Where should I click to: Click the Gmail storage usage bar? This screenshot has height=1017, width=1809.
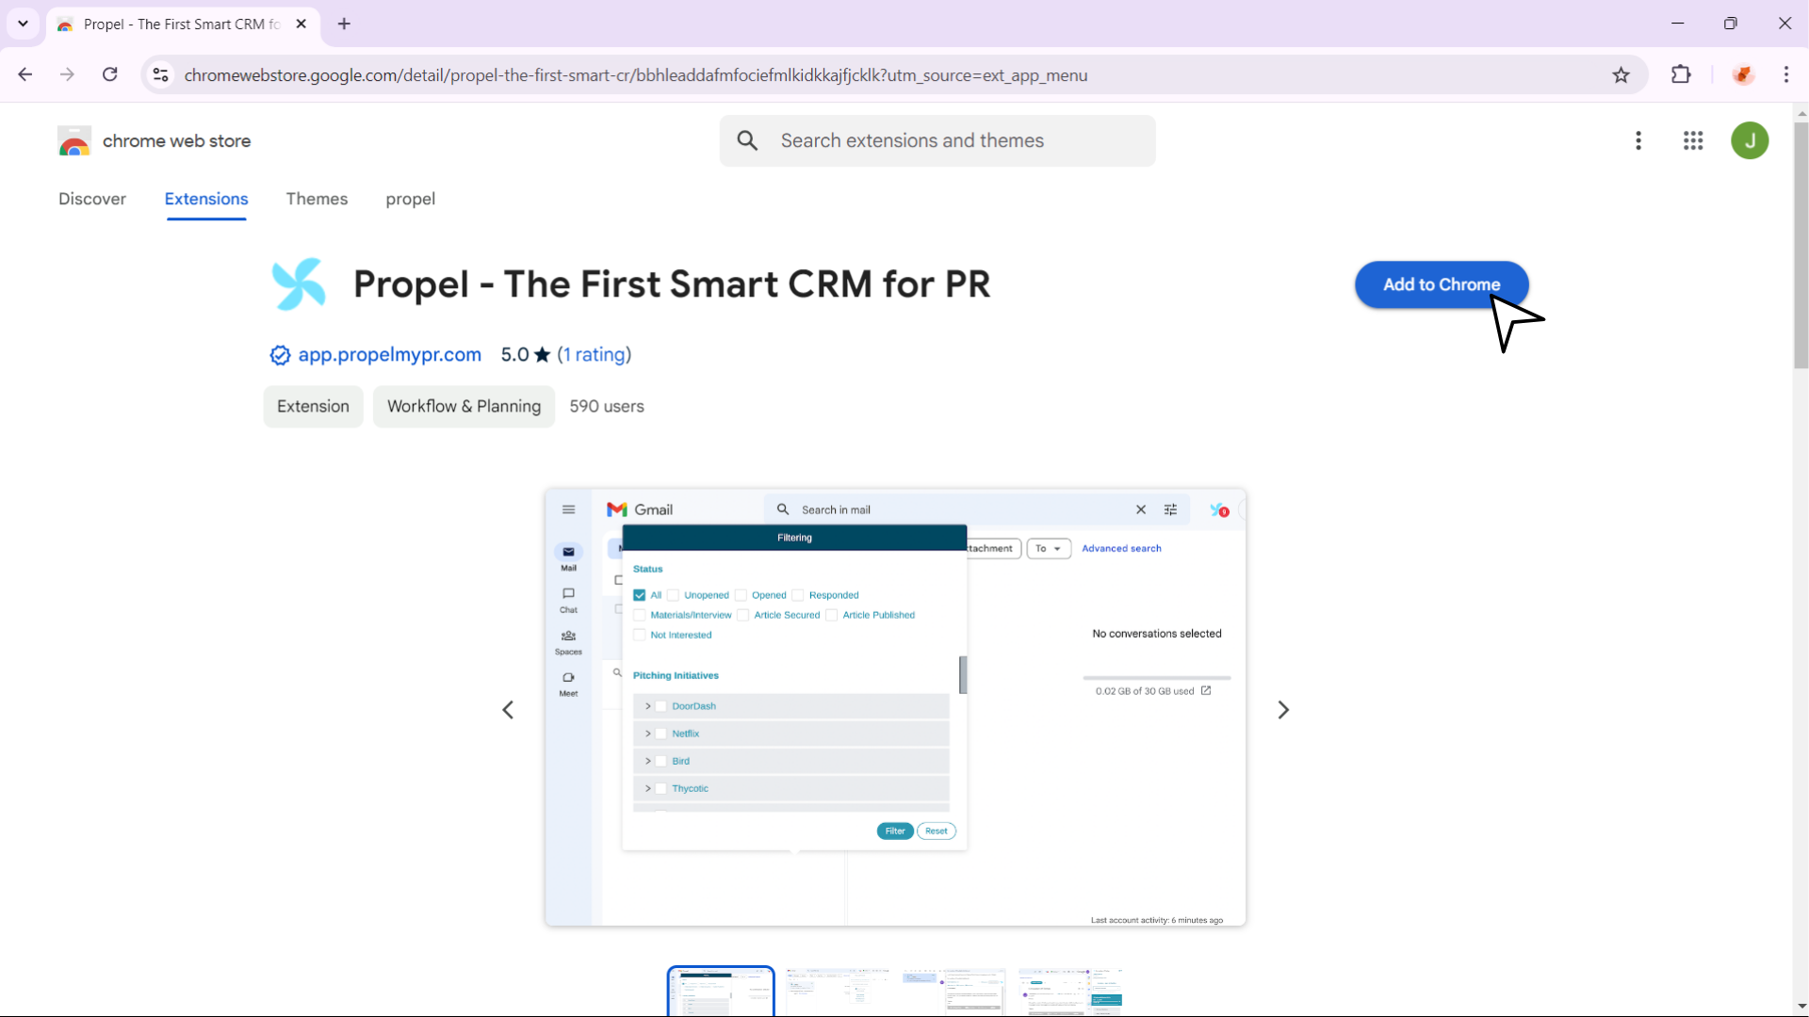[x=1157, y=677]
